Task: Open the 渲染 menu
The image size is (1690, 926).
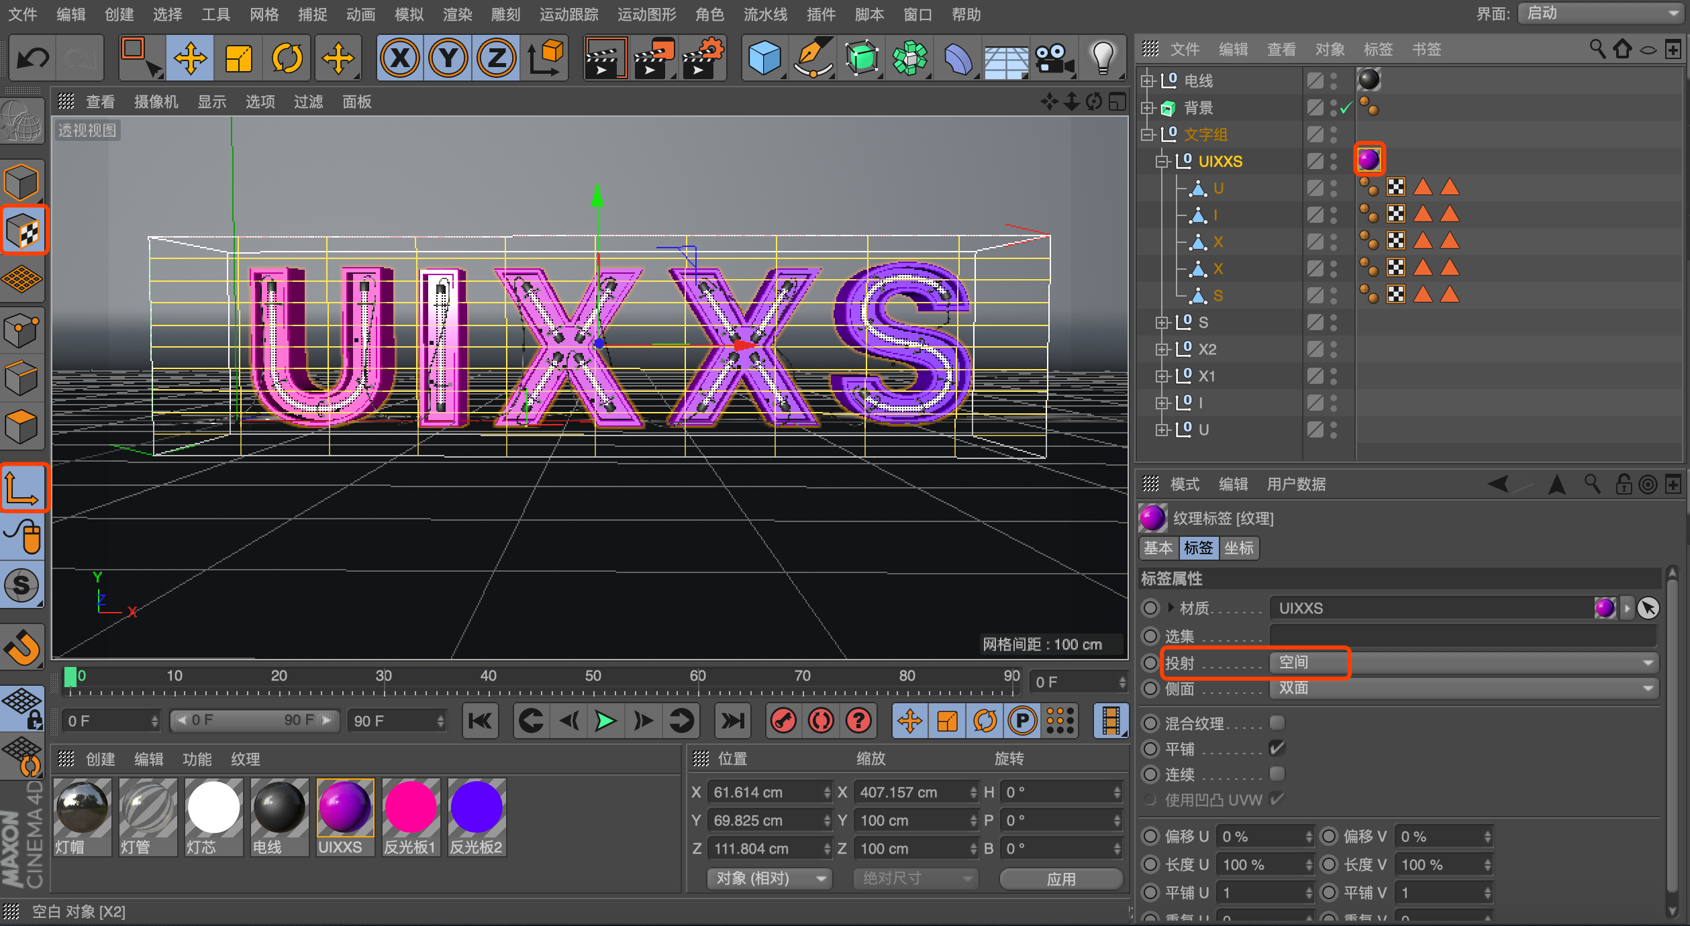Action: tap(458, 14)
